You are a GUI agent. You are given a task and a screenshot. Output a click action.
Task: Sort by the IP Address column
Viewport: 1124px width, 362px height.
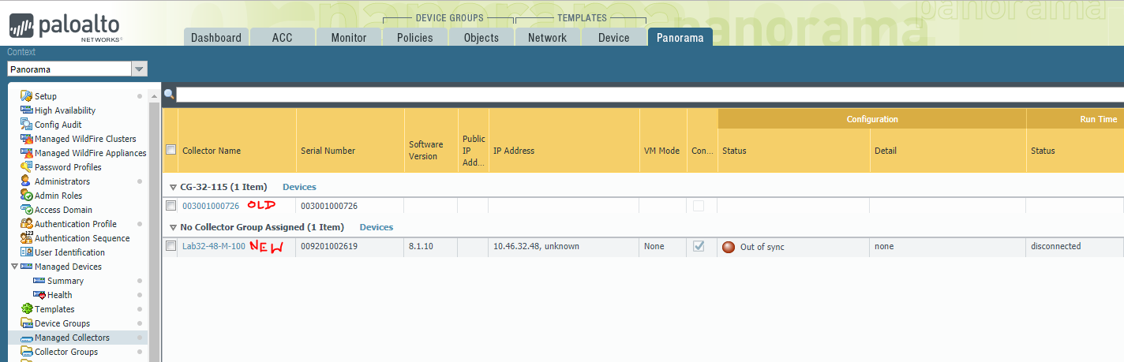(x=564, y=151)
